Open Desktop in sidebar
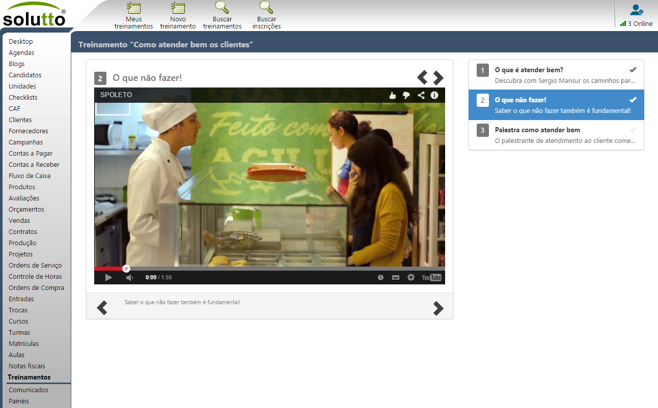The height and width of the screenshot is (408, 658). pyautogui.click(x=21, y=42)
